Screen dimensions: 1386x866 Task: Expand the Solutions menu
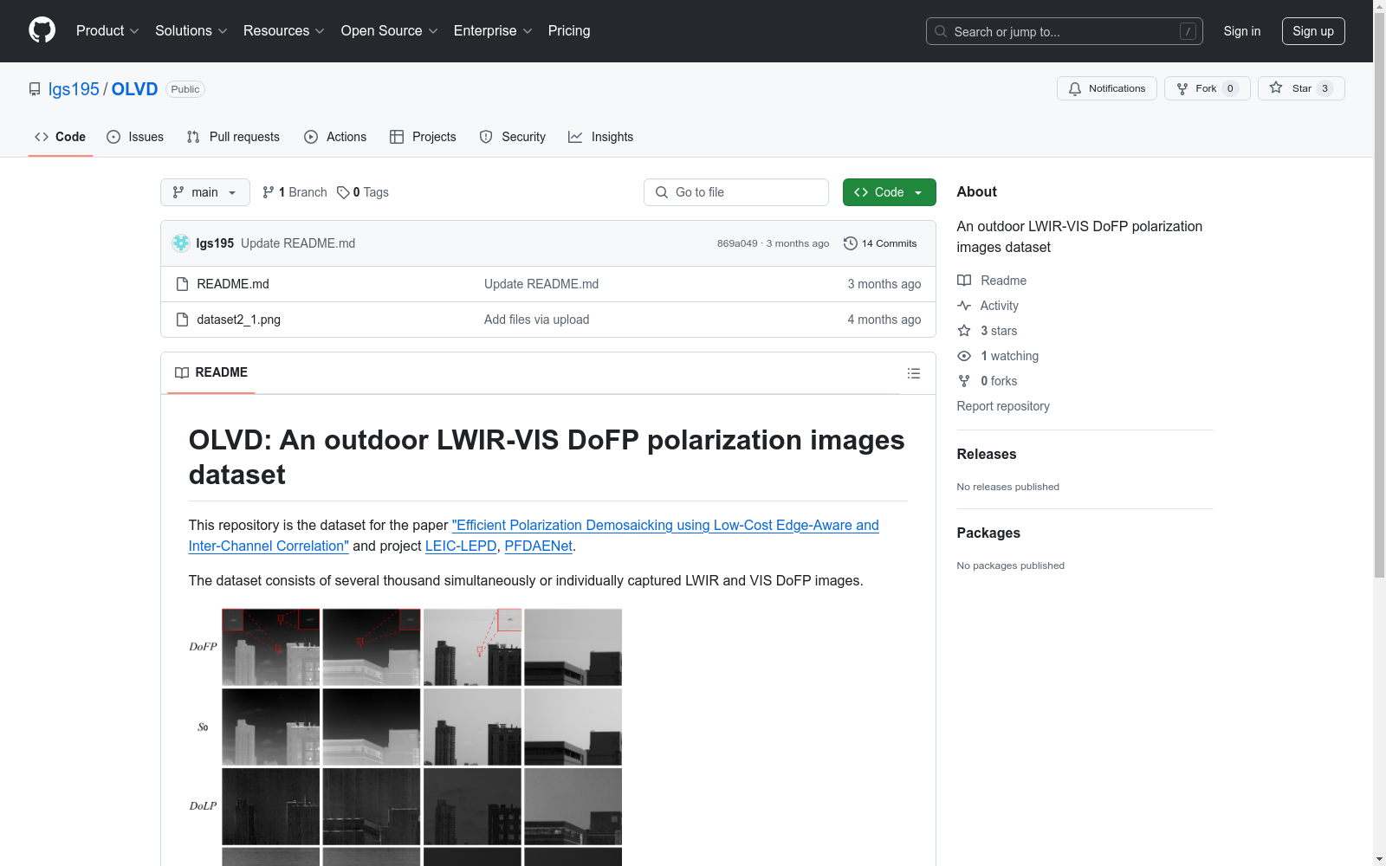[x=191, y=31]
